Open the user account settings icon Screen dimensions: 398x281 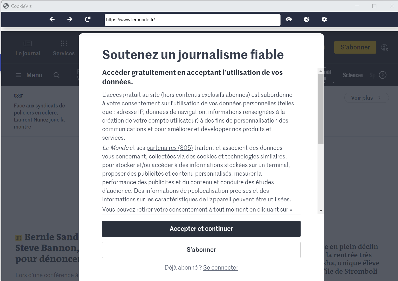point(385,47)
